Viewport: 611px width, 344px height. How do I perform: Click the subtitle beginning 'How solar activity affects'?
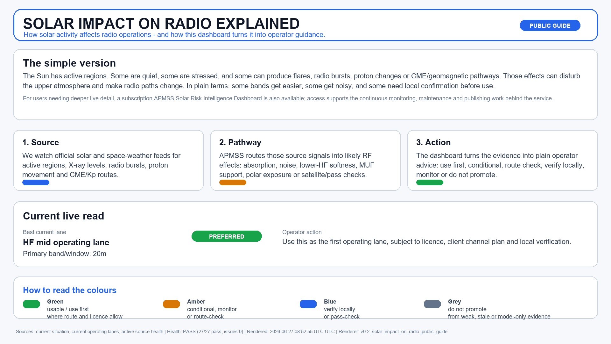click(x=174, y=35)
